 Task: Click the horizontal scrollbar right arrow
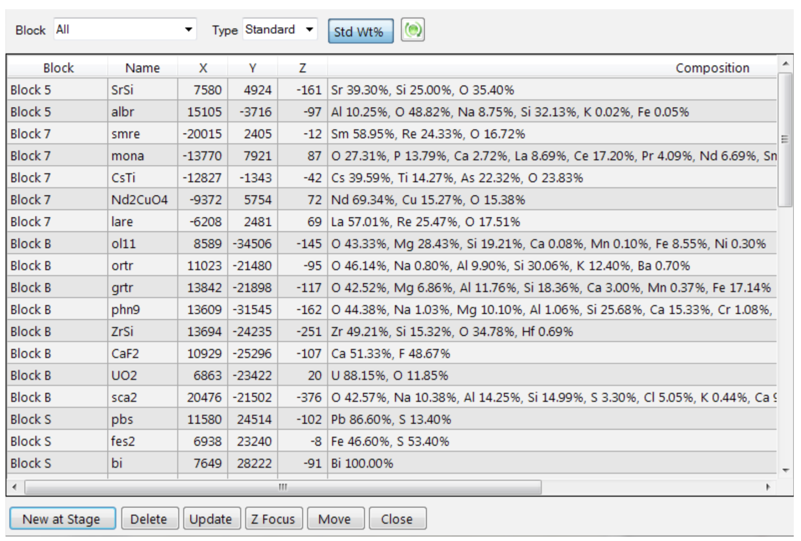768,487
